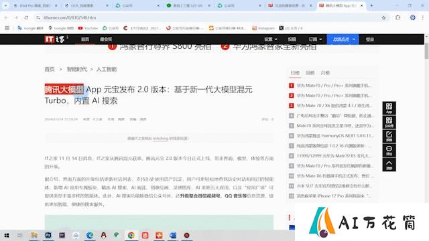Viewport: 429px width, 241px height.
Task: Click the address bar URL field
Action: (x=208, y=18)
